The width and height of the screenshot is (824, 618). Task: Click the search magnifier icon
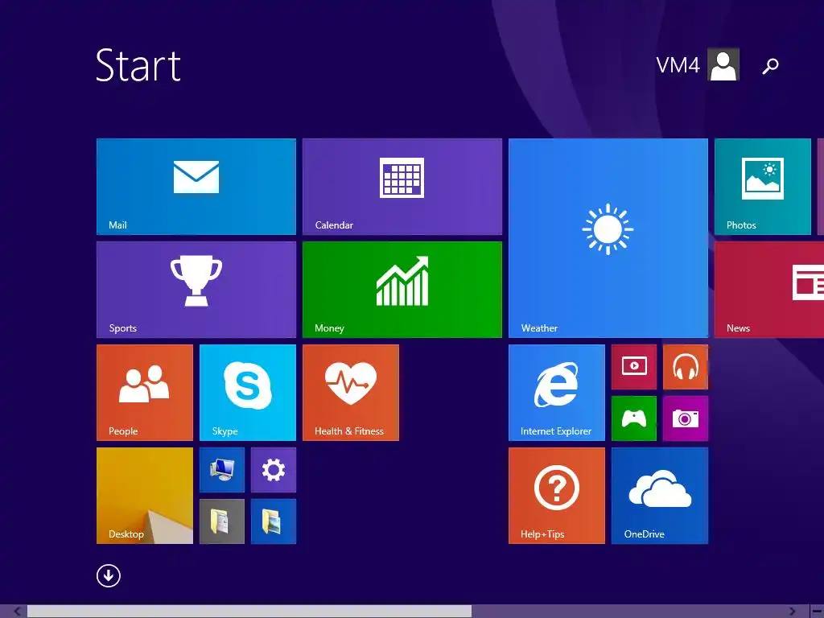coord(770,66)
